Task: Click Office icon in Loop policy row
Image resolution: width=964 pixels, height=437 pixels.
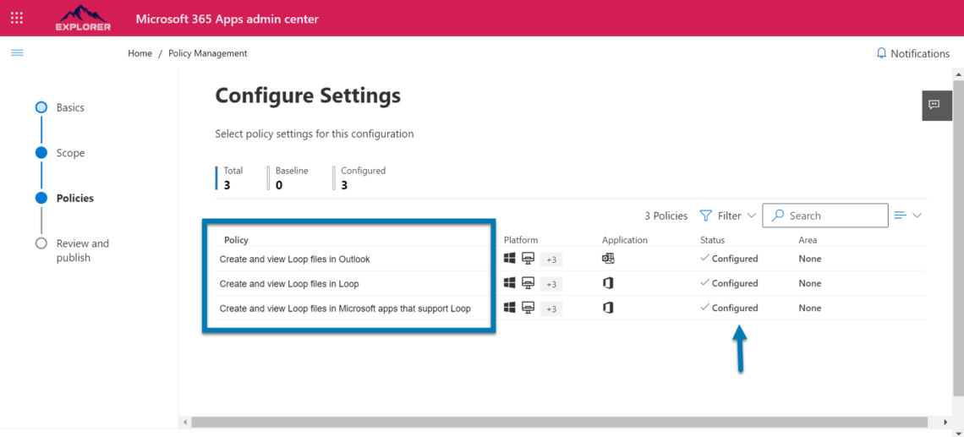Action: click(607, 283)
